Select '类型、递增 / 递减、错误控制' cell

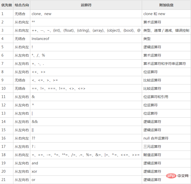(166, 30)
